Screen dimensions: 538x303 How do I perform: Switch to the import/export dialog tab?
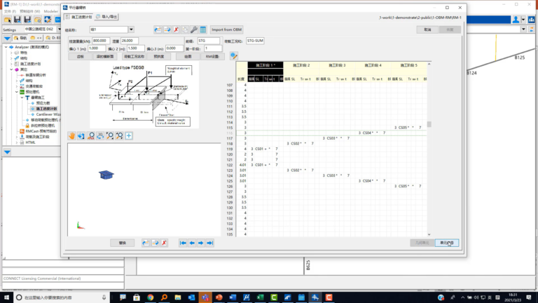[x=106, y=17]
